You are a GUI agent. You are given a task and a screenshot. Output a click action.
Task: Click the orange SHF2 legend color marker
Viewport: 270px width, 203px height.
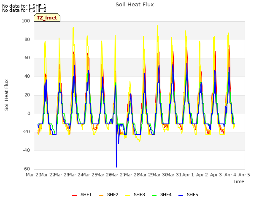101,195
